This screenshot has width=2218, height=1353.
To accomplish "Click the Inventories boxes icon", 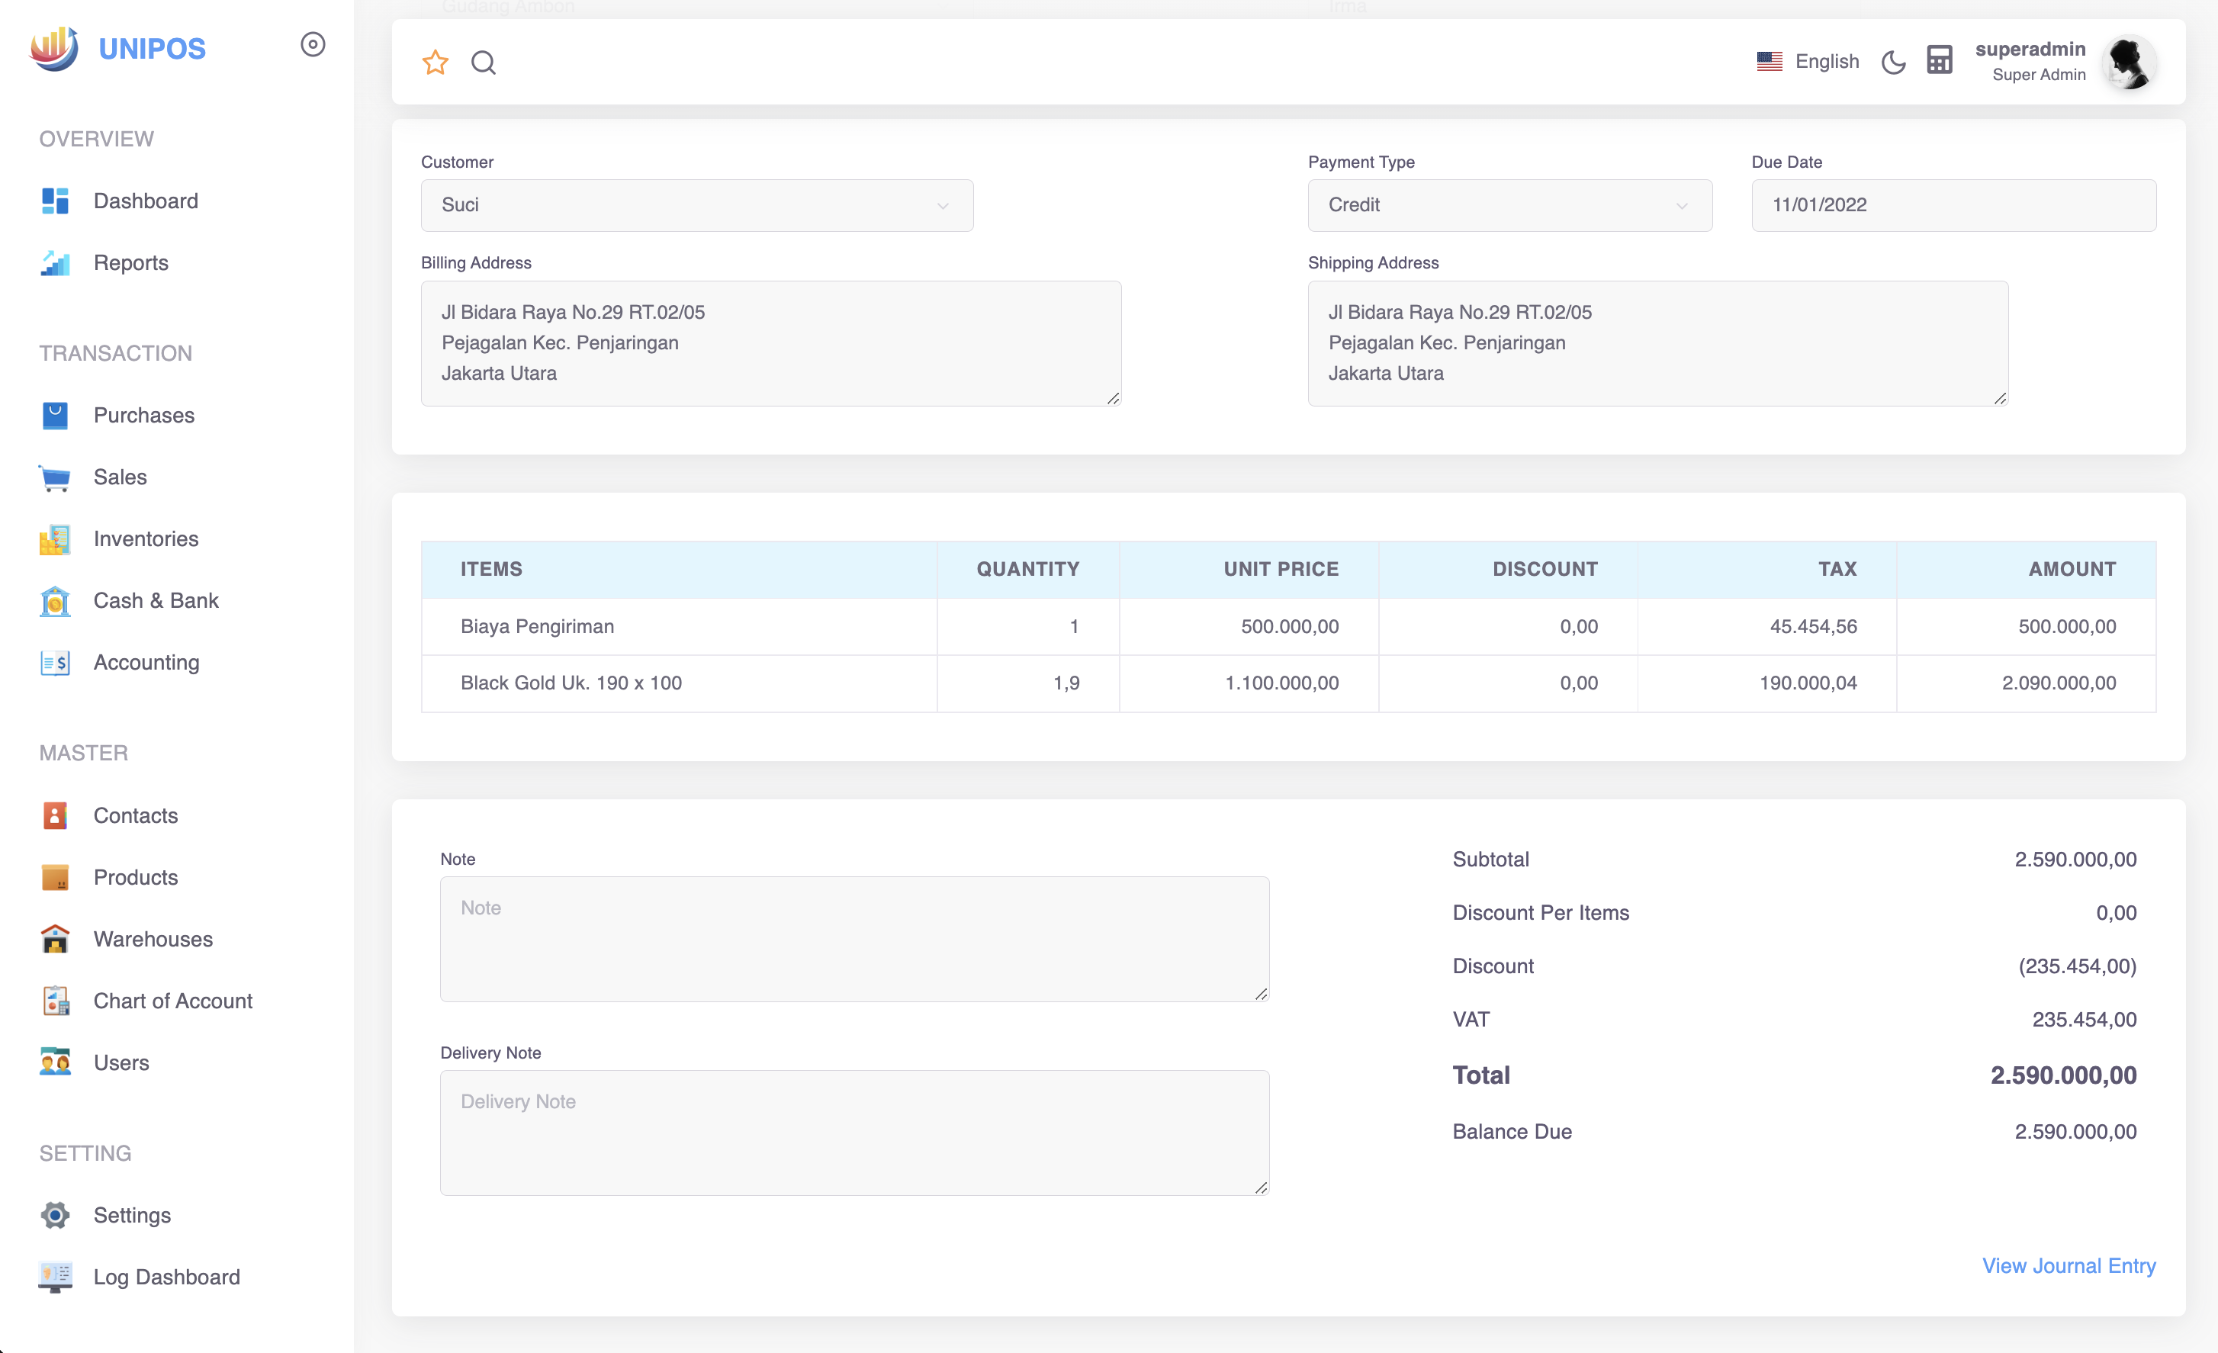I will click(x=55, y=539).
